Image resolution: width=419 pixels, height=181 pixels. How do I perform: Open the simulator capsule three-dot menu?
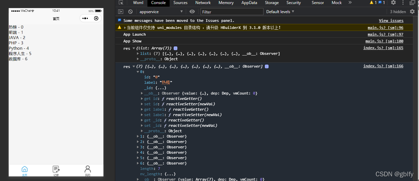pyautogui.click(x=85, y=18)
